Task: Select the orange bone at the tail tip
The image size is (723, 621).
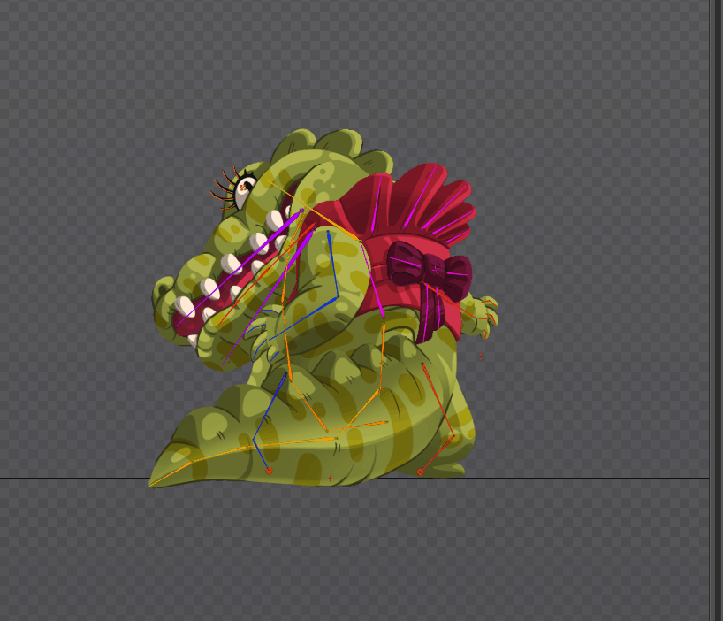Action: [x=171, y=474]
